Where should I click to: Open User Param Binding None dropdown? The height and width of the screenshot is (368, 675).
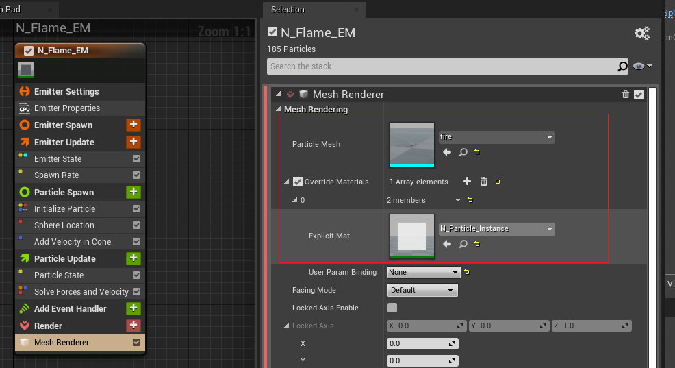424,272
